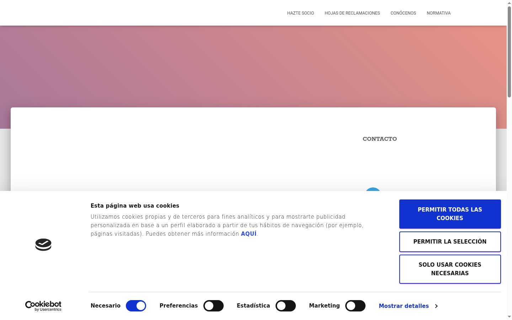The height and width of the screenshot is (320, 512).
Task: Go to CONÓCENOS section
Action: click(403, 13)
